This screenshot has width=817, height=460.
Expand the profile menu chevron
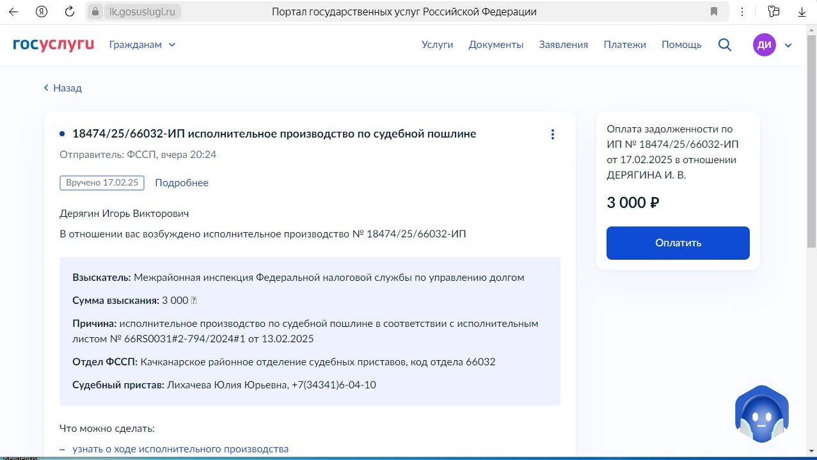click(788, 45)
